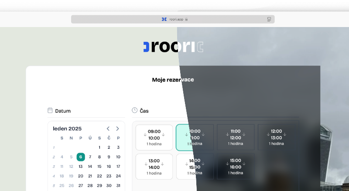Click the calendar icon next to Datum
349x191 pixels.
(50, 110)
